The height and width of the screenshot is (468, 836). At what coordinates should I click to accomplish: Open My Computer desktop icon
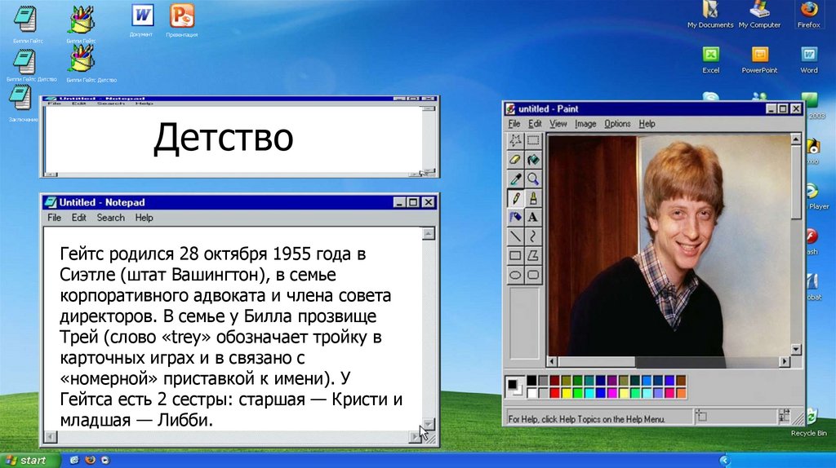(x=759, y=15)
